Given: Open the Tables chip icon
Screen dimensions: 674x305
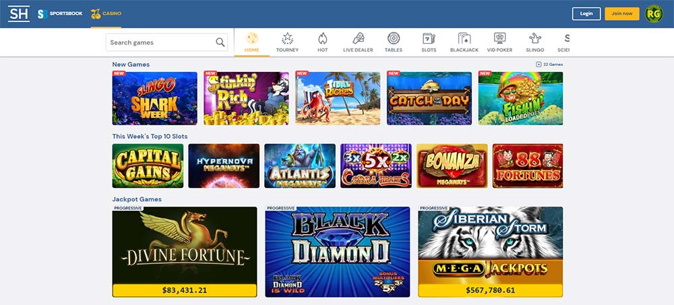Looking at the screenshot, I should click(x=394, y=38).
